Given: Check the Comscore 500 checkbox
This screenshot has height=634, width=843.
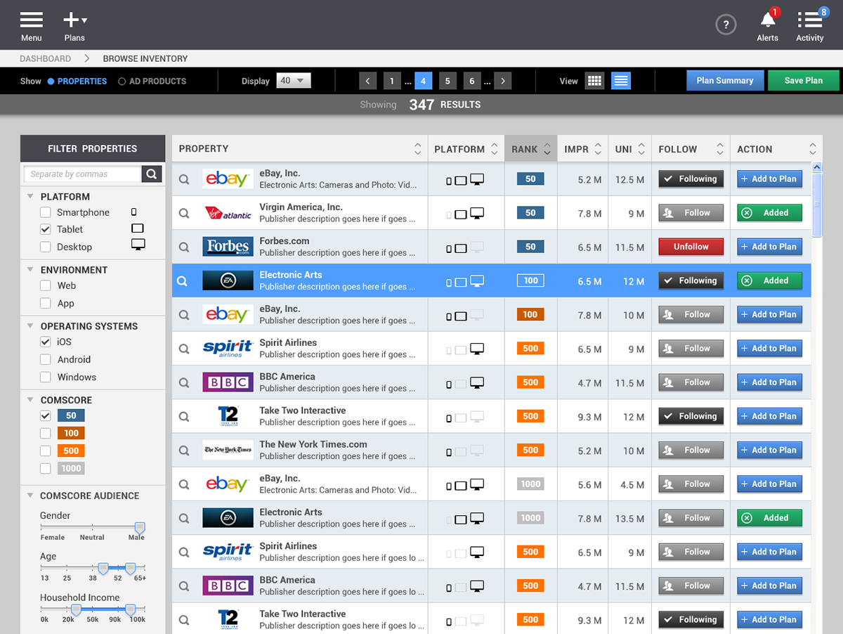Looking at the screenshot, I should (x=46, y=451).
